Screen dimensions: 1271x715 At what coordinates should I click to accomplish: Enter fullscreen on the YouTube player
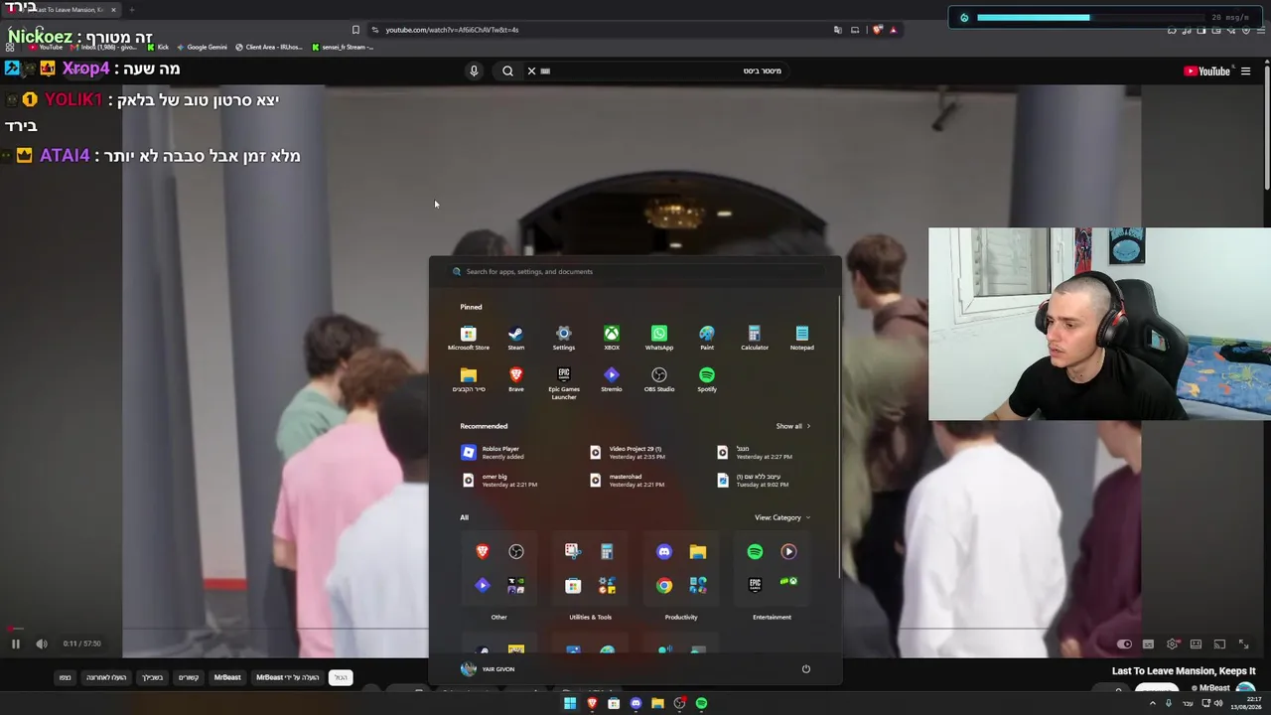pyautogui.click(x=1243, y=643)
